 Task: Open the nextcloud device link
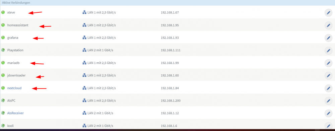pos(14,88)
